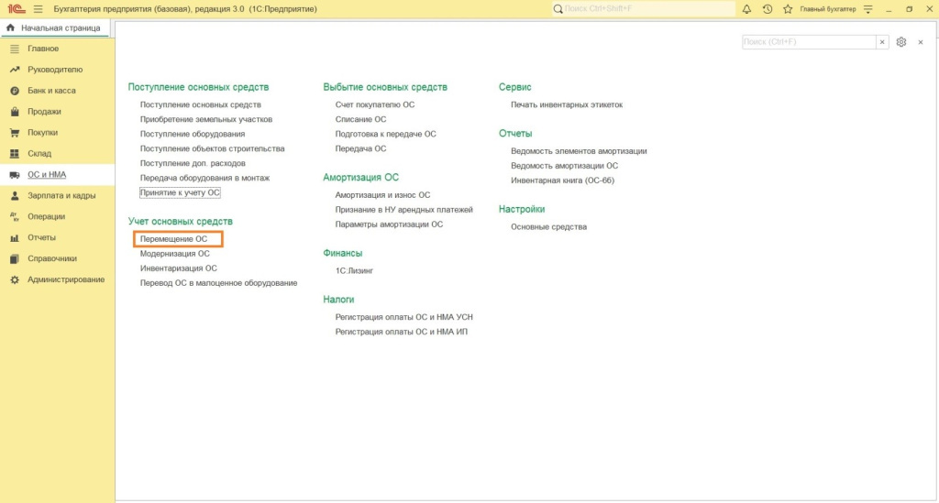Click the hamburger main menu icon
939x503 pixels.
[x=38, y=9]
